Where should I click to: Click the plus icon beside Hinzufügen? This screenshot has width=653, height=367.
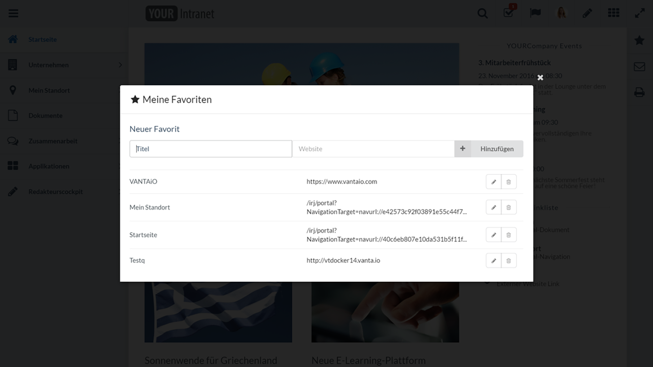(463, 148)
